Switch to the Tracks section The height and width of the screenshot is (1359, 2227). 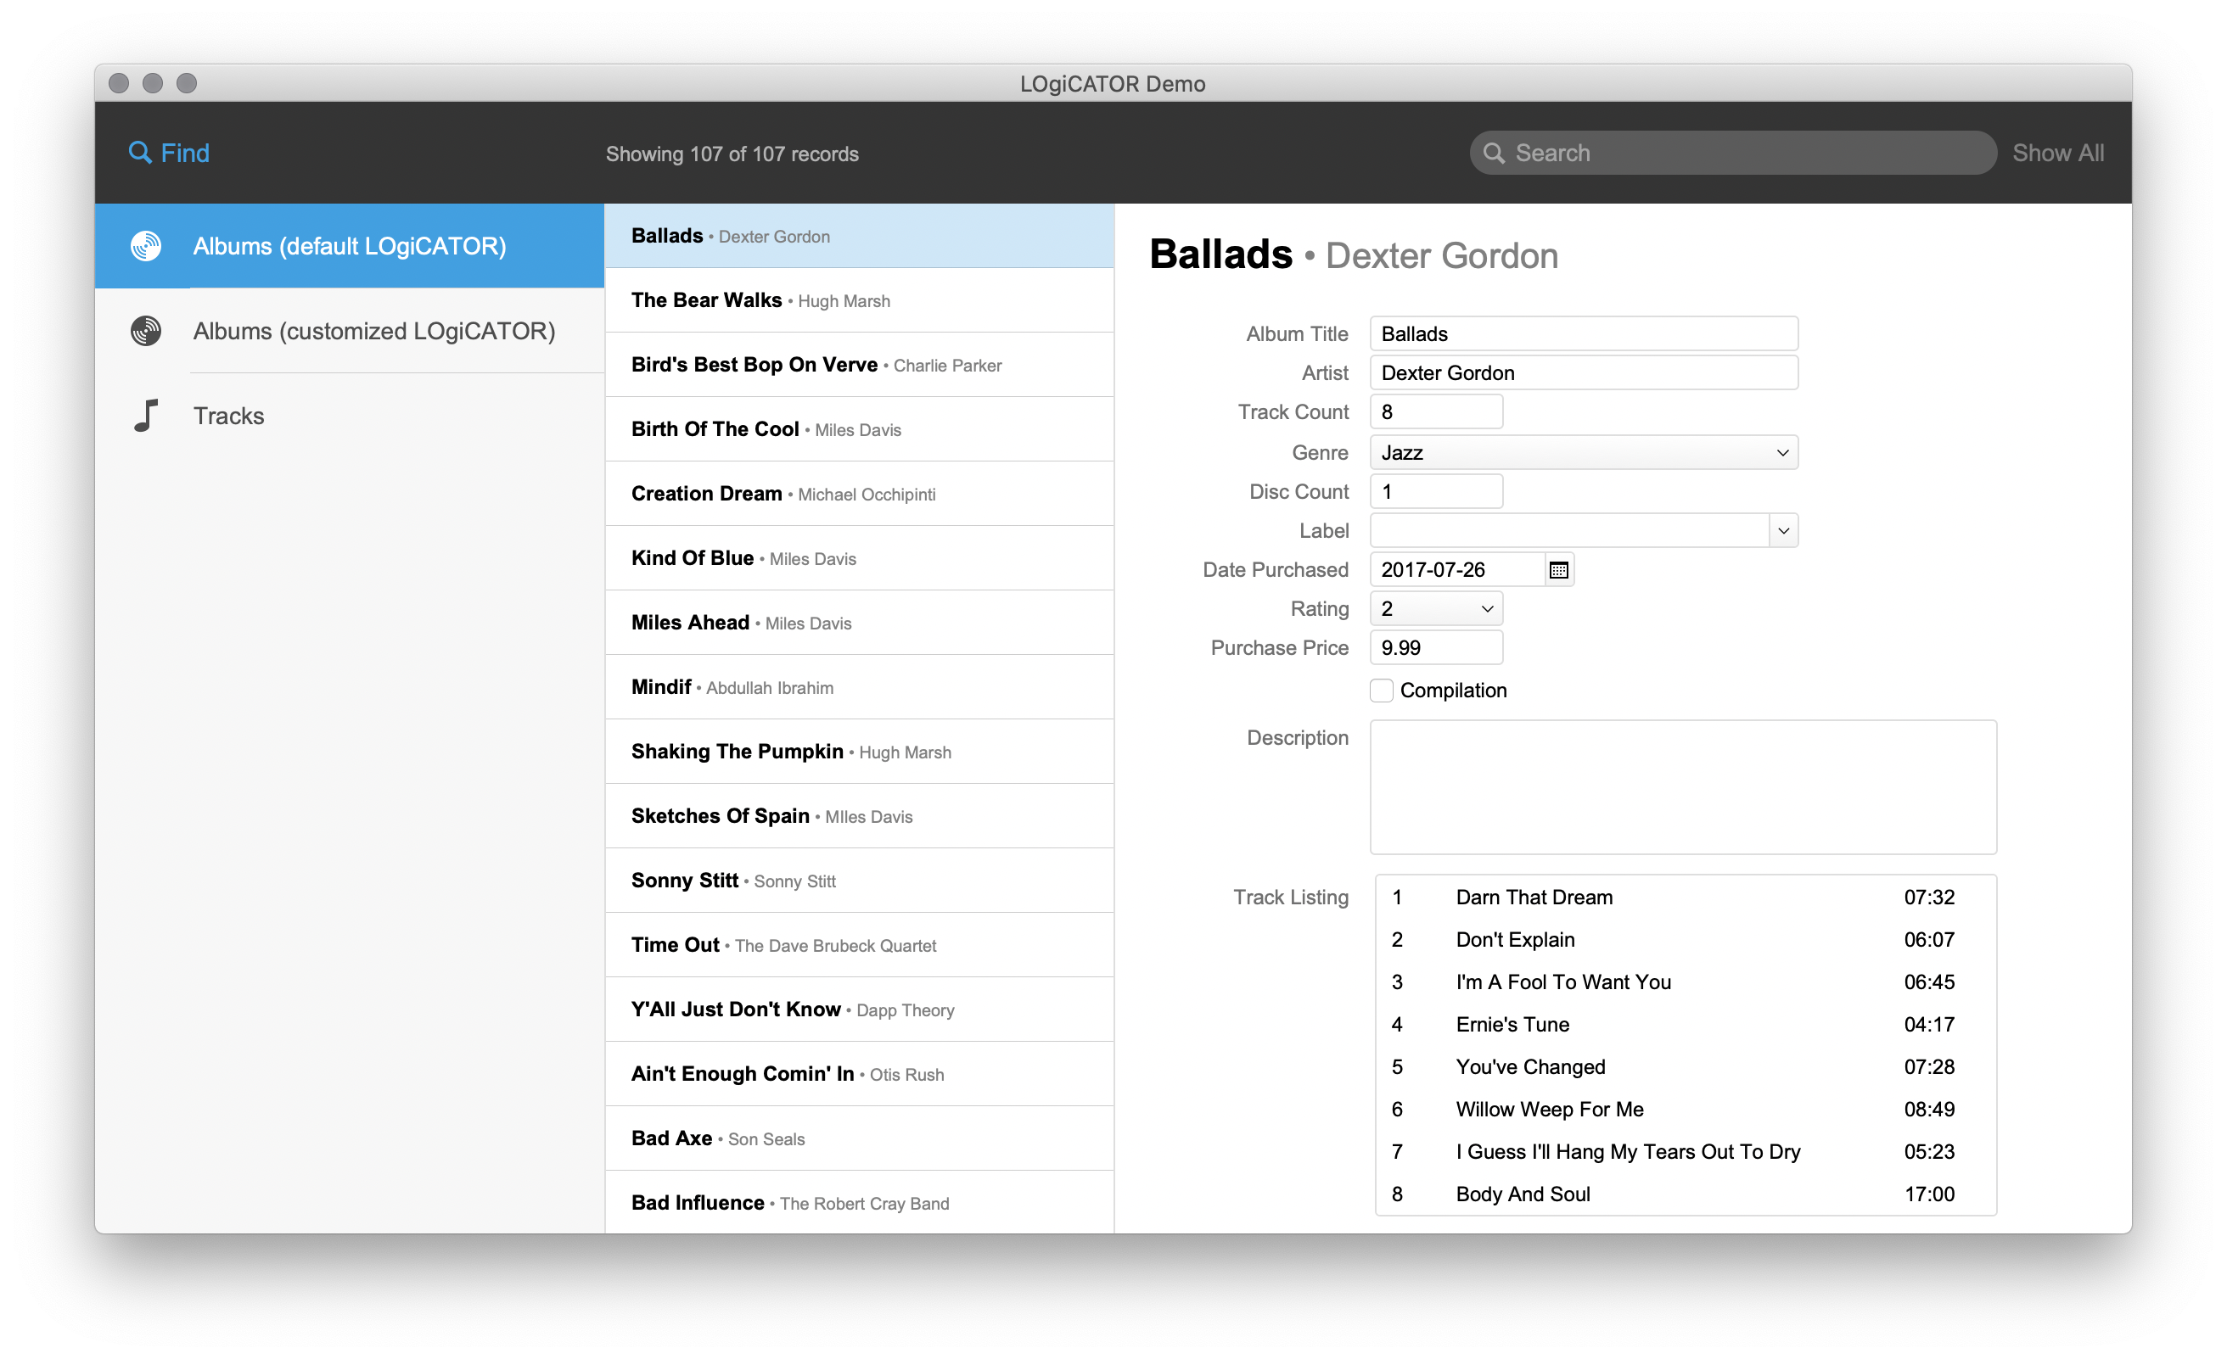228,416
